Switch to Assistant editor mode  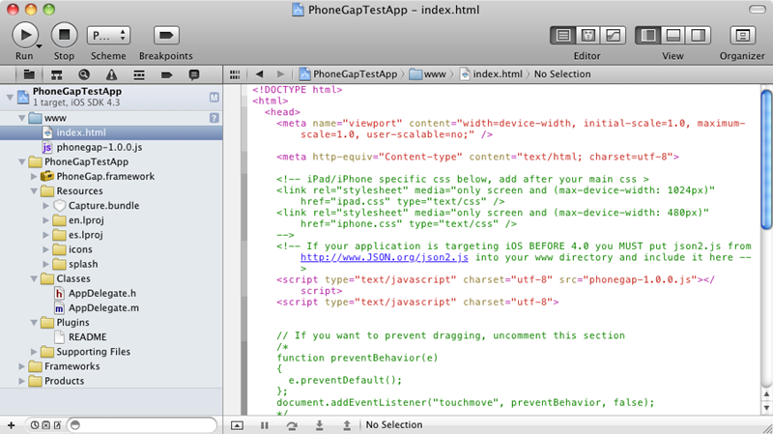pos(587,36)
